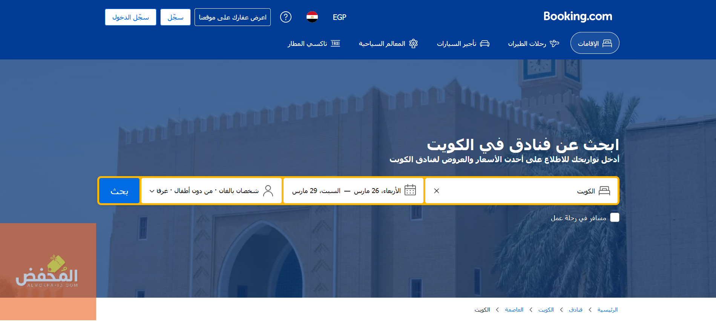Expand the guests and rooms dropdown arrow
Viewport: 716px width, 321px height.
tap(152, 191)
